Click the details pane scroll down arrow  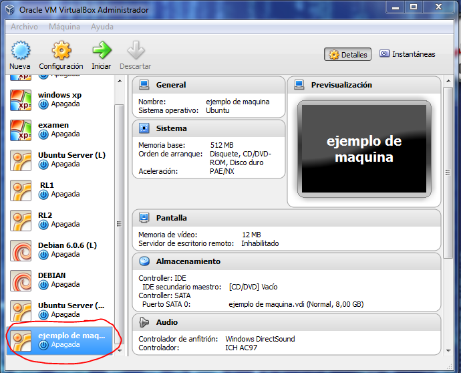tap(448, 350)
